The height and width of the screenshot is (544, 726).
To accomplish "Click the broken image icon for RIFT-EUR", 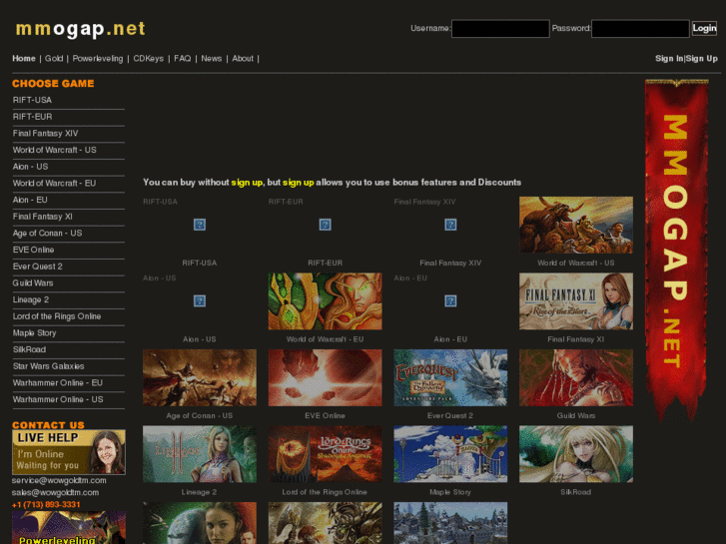I will (x=325, y=225).
